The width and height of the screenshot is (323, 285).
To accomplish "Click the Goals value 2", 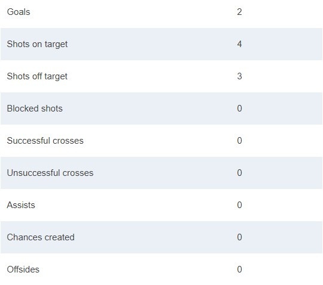I will [239, 12].
